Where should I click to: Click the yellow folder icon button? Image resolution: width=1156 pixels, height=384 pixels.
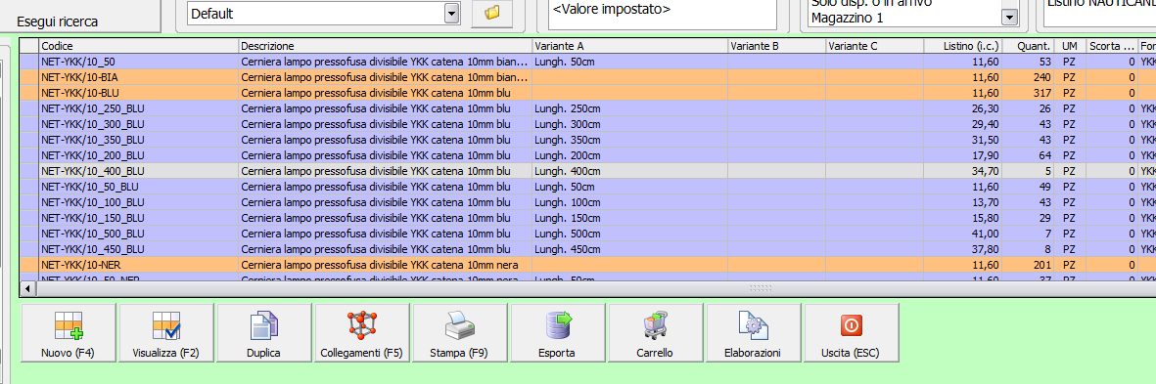tap(491, 13)
